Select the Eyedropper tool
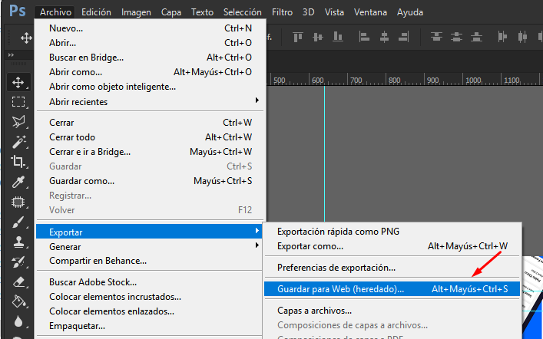Image resolution: width=543 pixels, height=339 pixels. [x=18, y=182]
